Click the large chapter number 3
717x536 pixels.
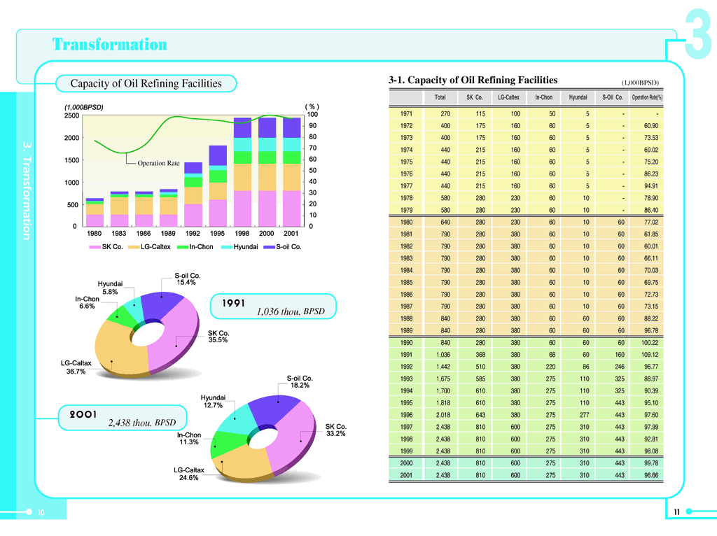pyautogui.click(x=698, y=34)
